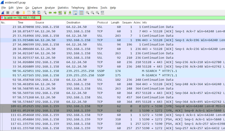
Task: Save the capture file icon
Action: [29, 13]
